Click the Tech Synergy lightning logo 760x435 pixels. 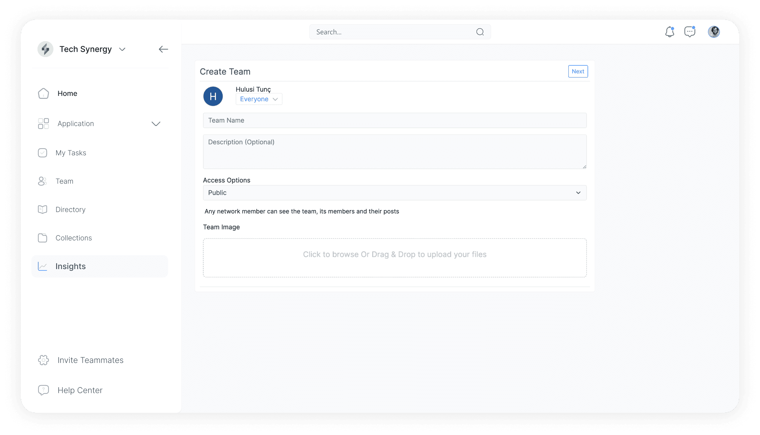45,49
